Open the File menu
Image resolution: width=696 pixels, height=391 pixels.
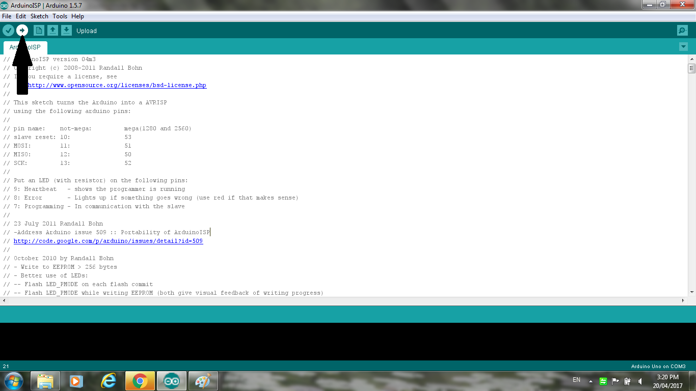[7, 16]
